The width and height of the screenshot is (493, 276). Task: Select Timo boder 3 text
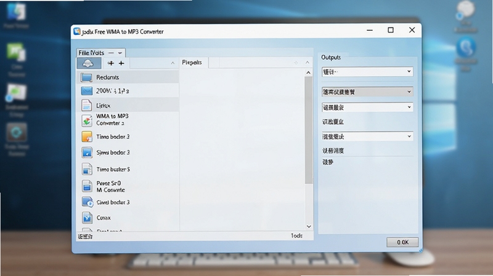pyautogui.click(x=113, y=136)
